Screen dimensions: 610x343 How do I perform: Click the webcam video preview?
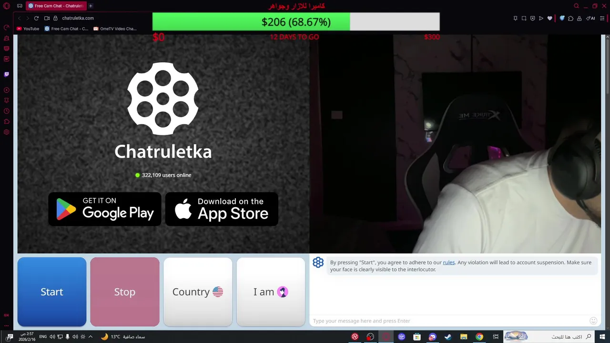pos(455,144)
